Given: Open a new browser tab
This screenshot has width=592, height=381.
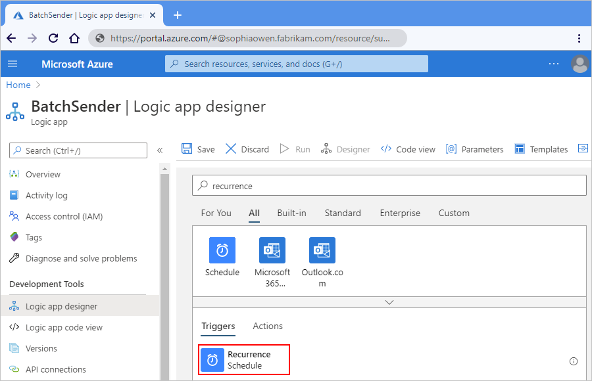Looking at the screenshot, I should tap(178, 15).
